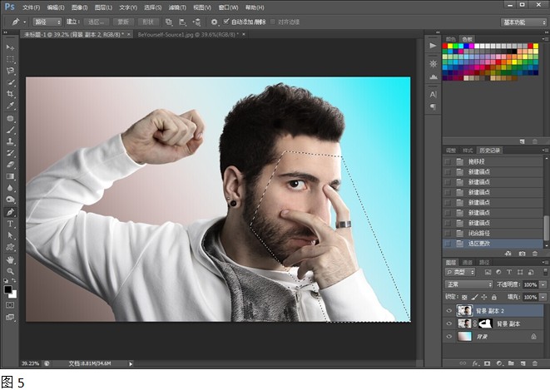Image resolution: width=550 pixels, height=390 pixels.
Task: Switch to 路径 paths tab
Action: click(x=484, y=263)
